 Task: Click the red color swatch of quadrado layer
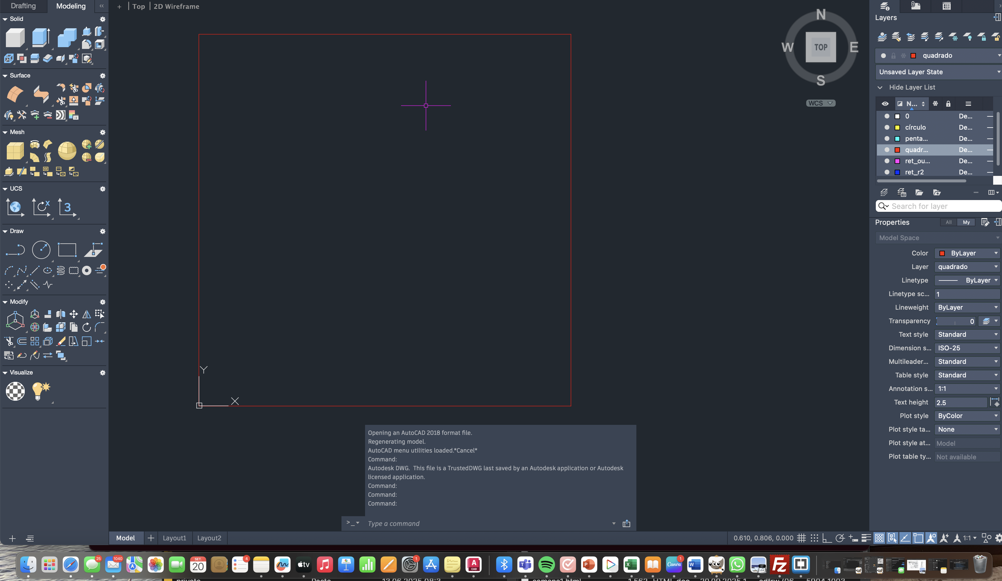897,150
